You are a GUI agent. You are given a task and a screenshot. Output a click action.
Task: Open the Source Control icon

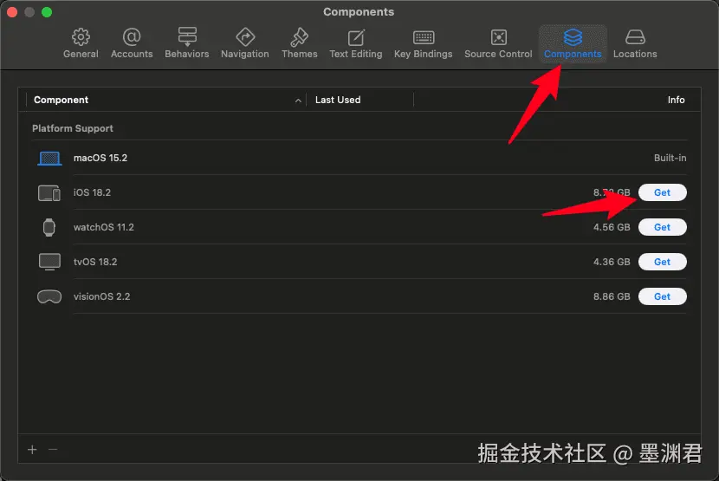pyautogui.click(x=498, y=37)
